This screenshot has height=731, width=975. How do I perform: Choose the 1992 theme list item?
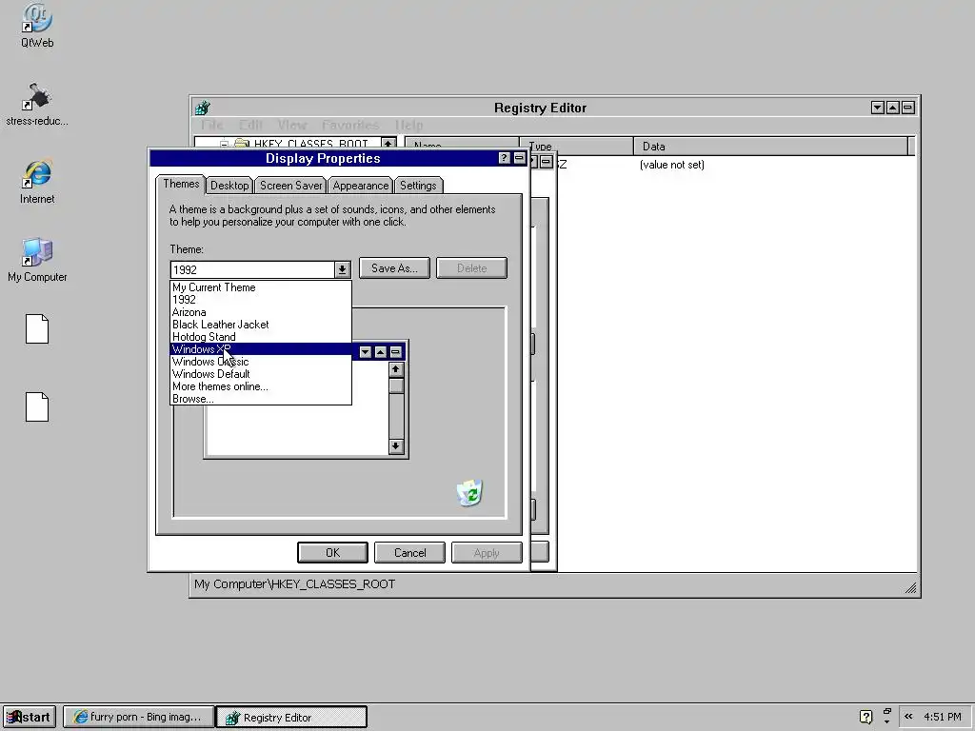[261, 300]
